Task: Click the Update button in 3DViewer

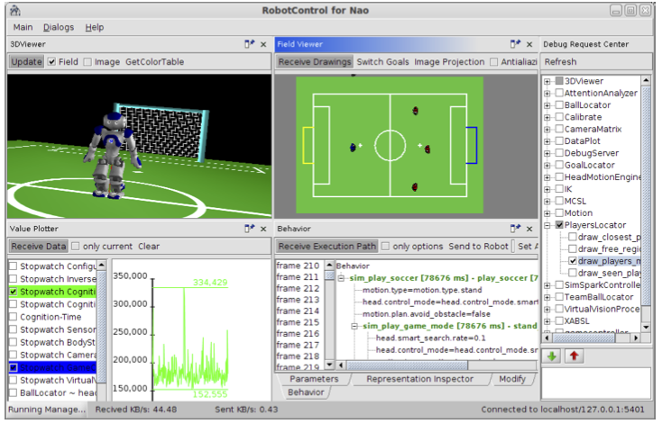Action: pos(26,61)
